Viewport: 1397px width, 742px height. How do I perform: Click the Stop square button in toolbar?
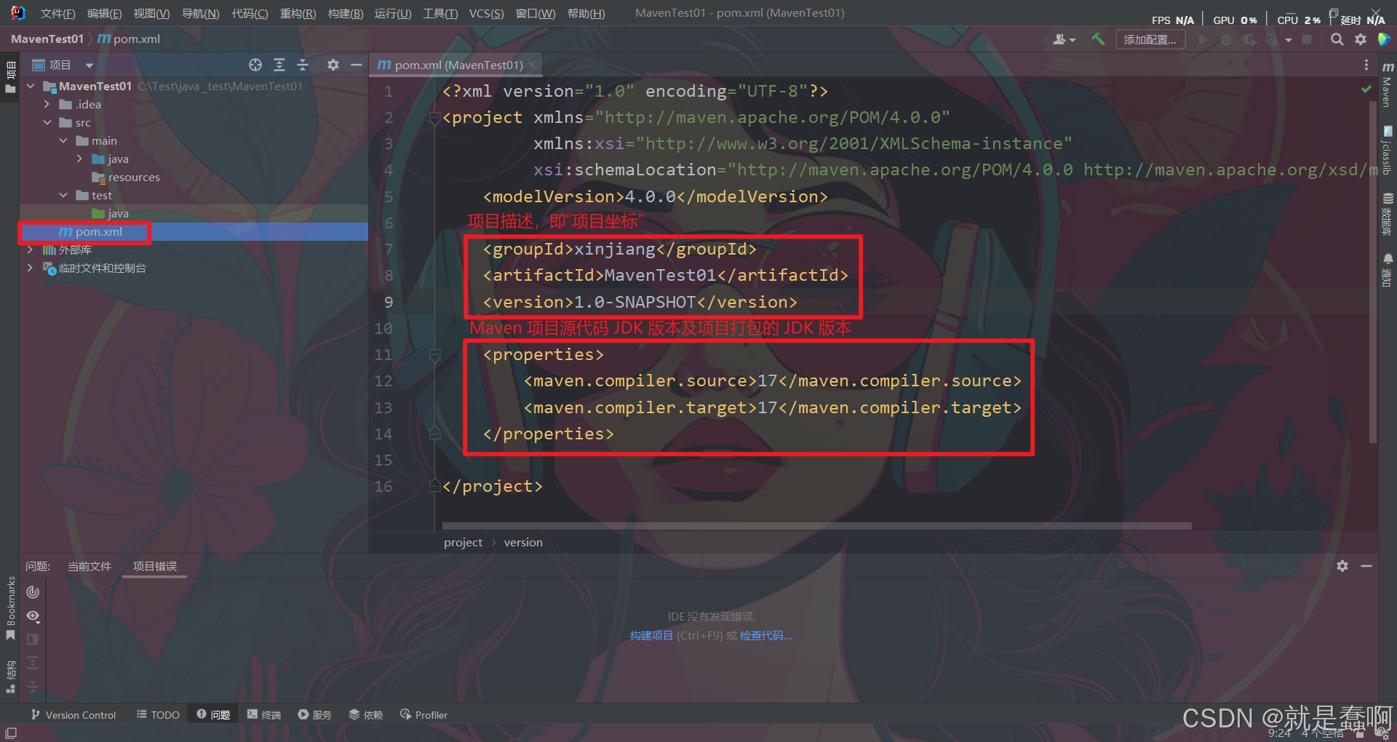(1307, 39)
